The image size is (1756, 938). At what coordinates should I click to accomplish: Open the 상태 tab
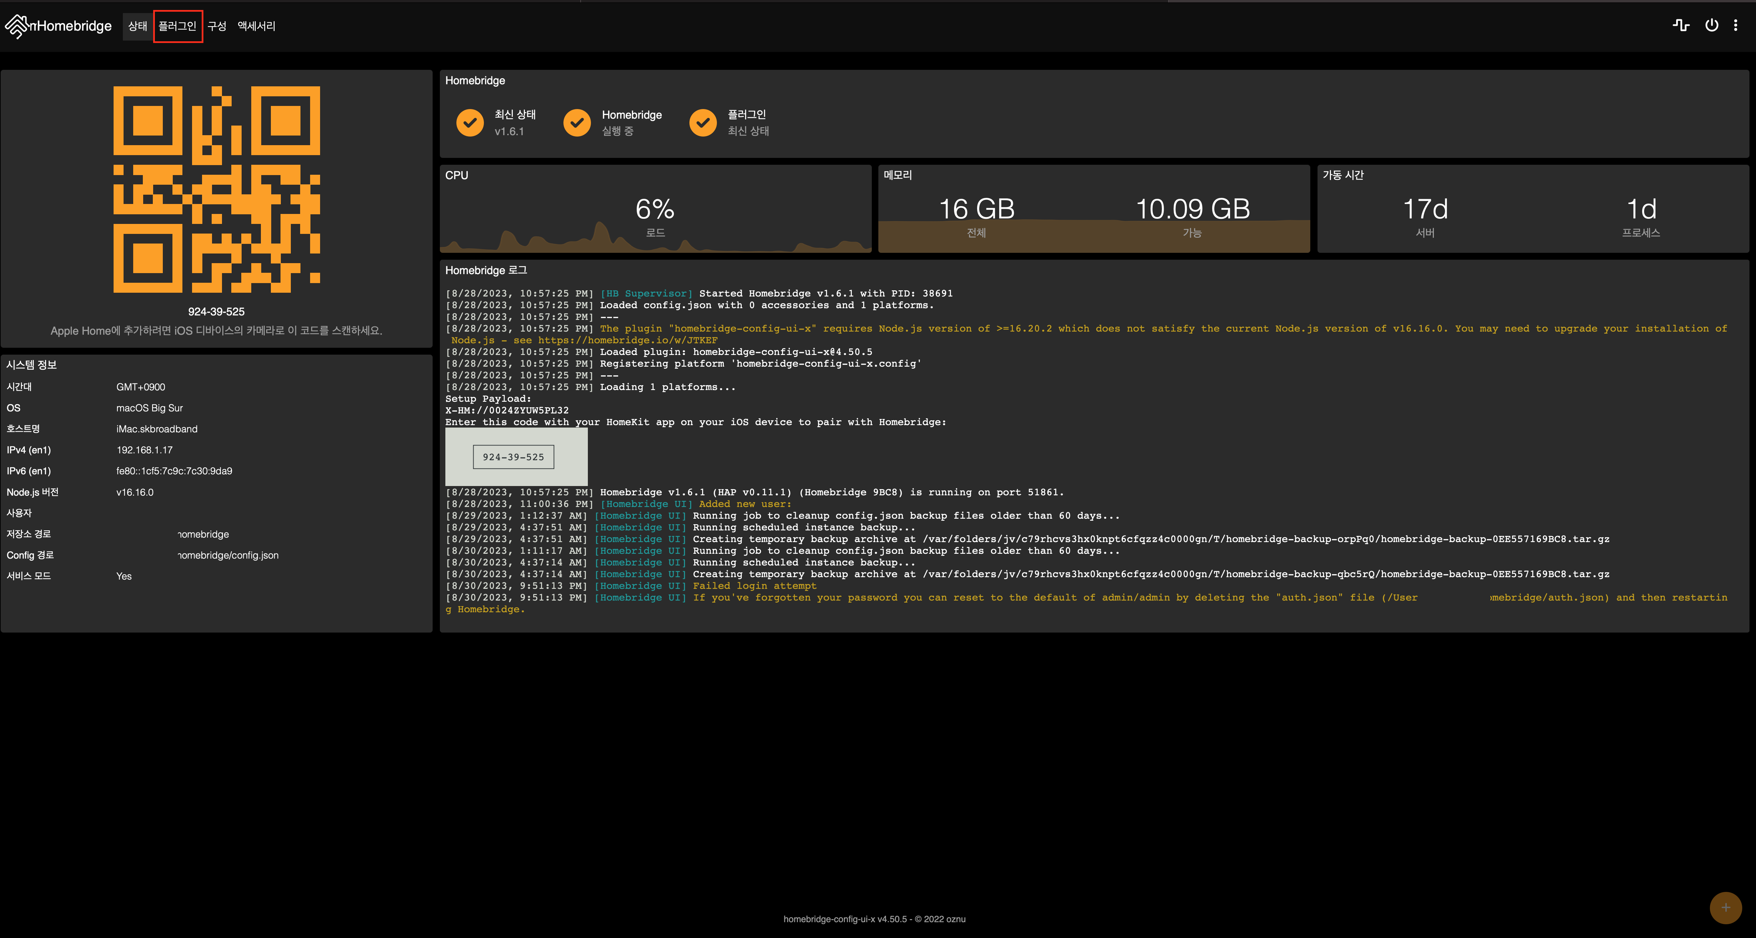(138, 26)
